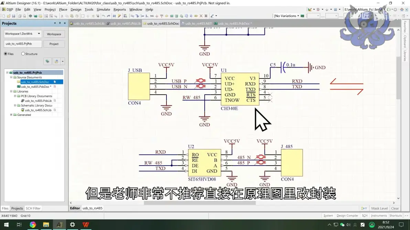The image size is (410, 230).
Task: Click the Compile Project icon in Projects panel
Action: click(47, 61)
